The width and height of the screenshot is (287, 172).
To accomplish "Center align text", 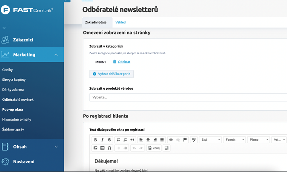I will (x=148, y=140).
